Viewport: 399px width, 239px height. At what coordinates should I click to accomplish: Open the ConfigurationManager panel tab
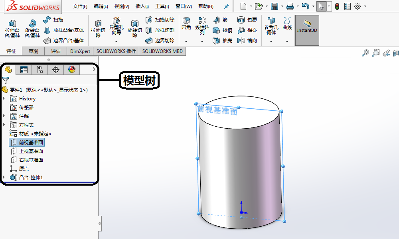40,70
